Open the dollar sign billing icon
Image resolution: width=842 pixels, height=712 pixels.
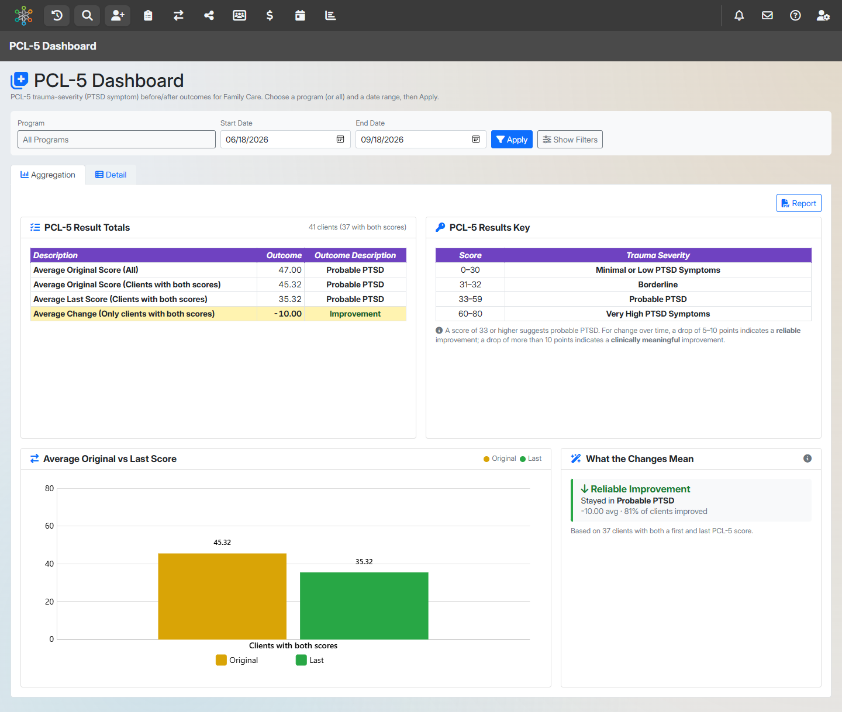coord(270,15)
